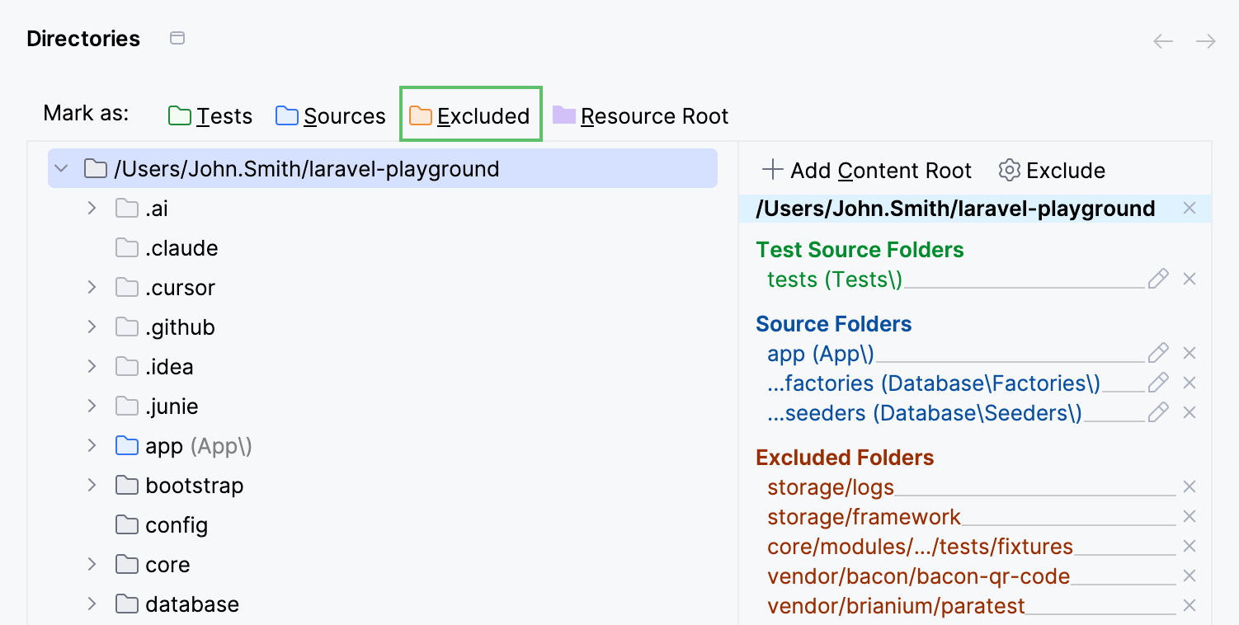The width and height of the screenshot is (1239, 625).
Task: Expand the app folder in the tree
Action: [x=91, y=445]
